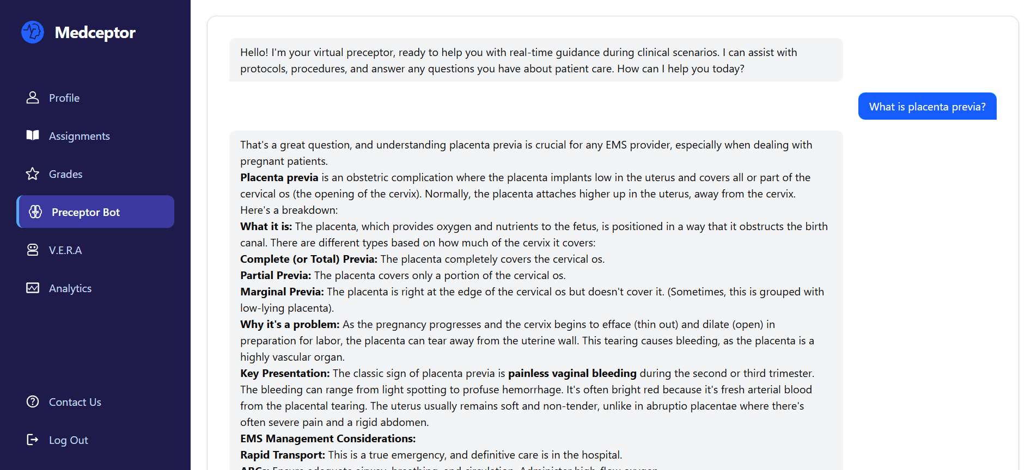Switch to the V.E.R.A label

click(x=65, y=251)
